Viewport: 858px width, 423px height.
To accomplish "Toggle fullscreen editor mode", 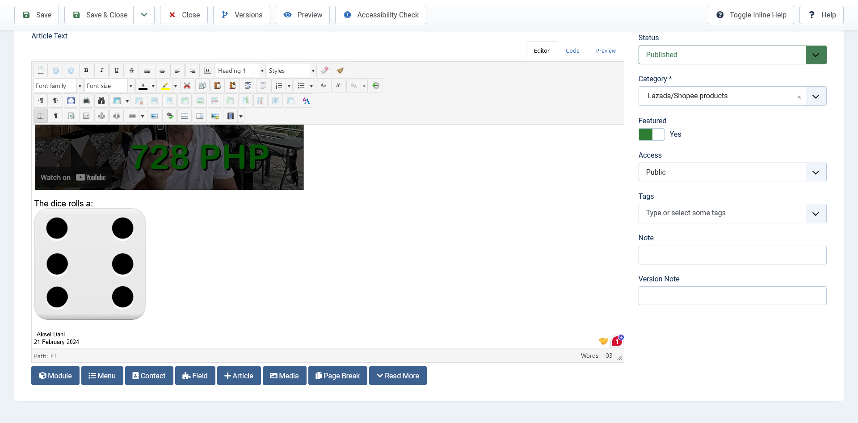I will (71, 101).
